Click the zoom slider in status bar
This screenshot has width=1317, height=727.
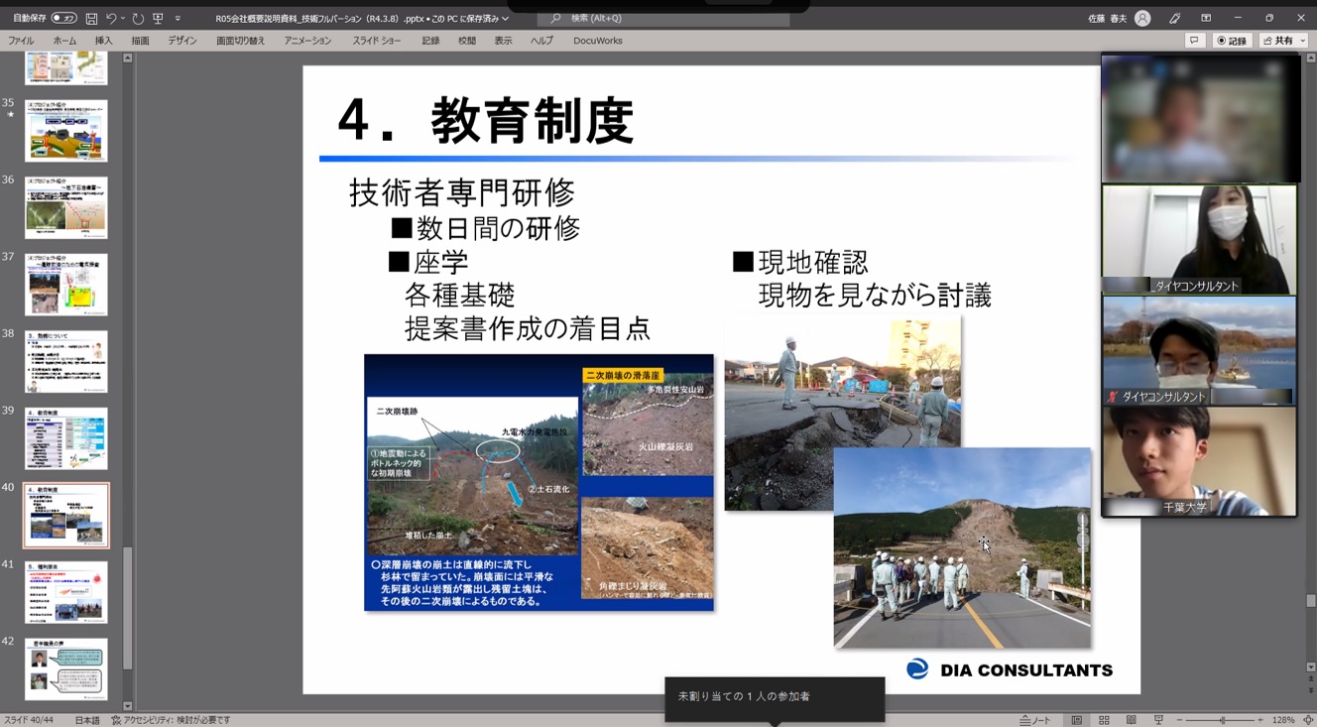[1223, 720]
